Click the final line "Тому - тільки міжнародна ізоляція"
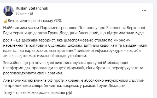Screen dimensions: 157x98 38,93
